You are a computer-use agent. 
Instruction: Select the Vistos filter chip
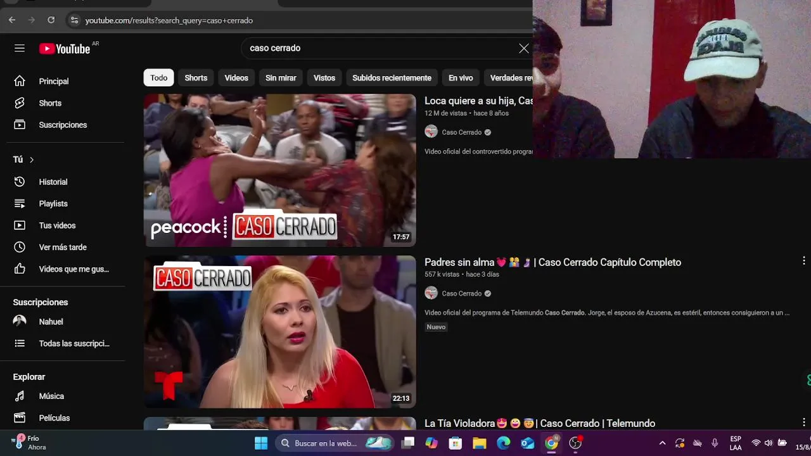coord(324,78)
